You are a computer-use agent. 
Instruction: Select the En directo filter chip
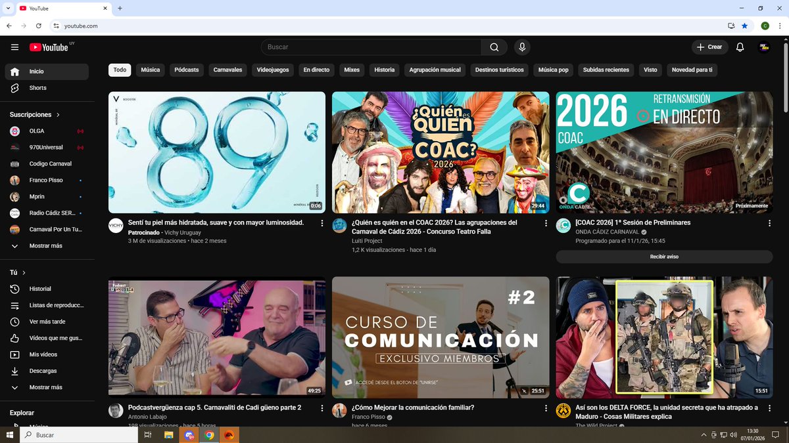tap(316, 70)
